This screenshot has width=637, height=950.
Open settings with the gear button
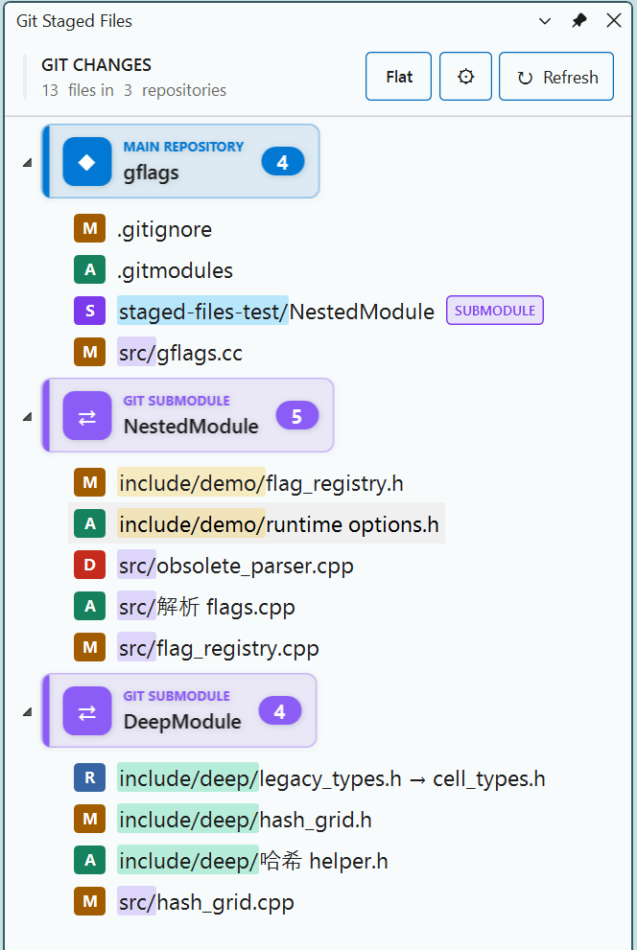465,77
